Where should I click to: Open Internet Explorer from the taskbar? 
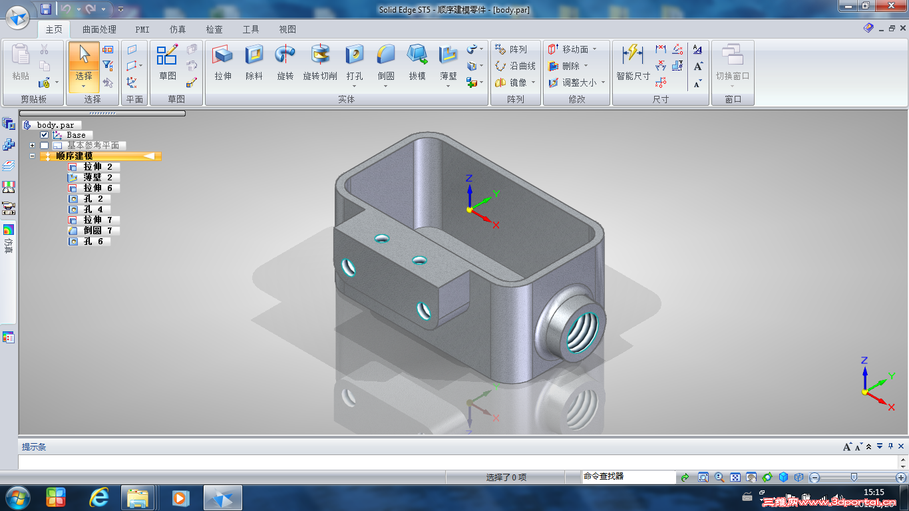99,498
